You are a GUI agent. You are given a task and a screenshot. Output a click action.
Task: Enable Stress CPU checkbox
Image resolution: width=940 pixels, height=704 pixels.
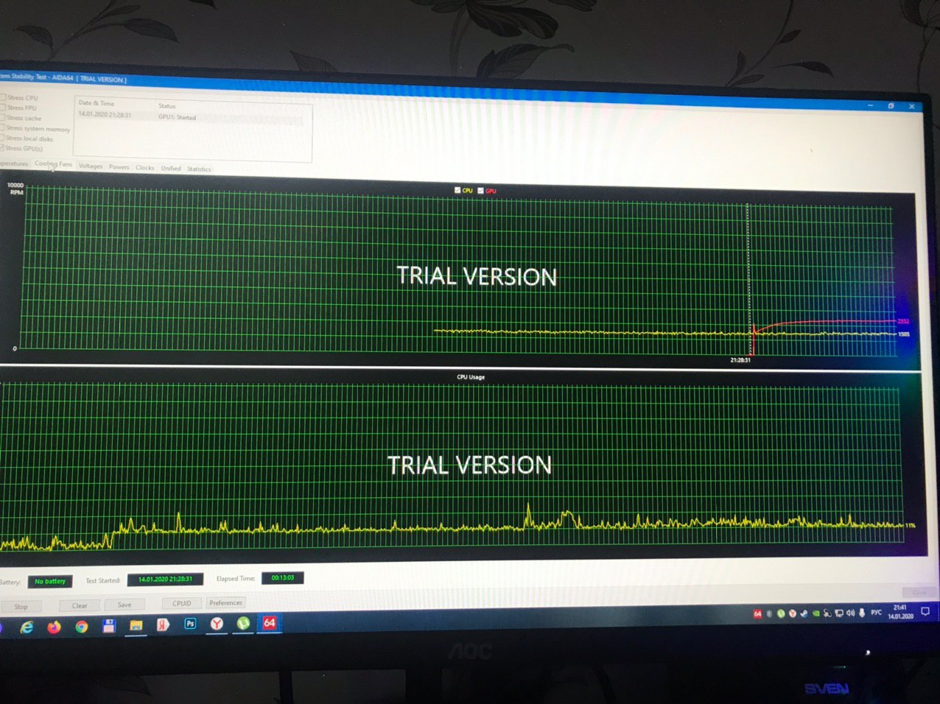3,97
